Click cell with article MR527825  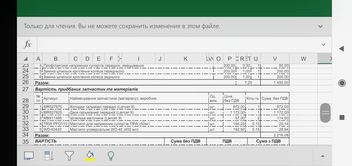tap(55, 112)
